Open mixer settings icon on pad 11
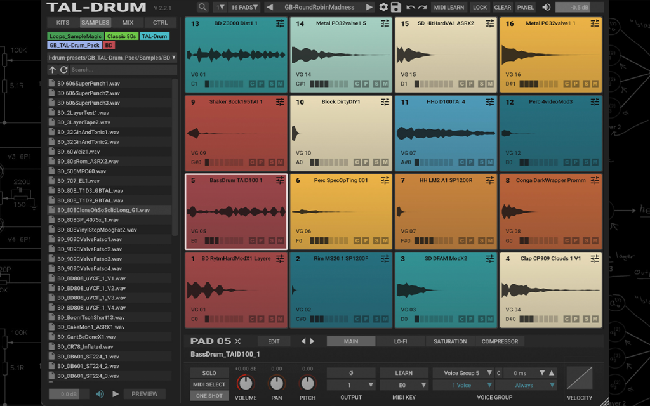Viewport: 650px width, 406px height. 490,102
